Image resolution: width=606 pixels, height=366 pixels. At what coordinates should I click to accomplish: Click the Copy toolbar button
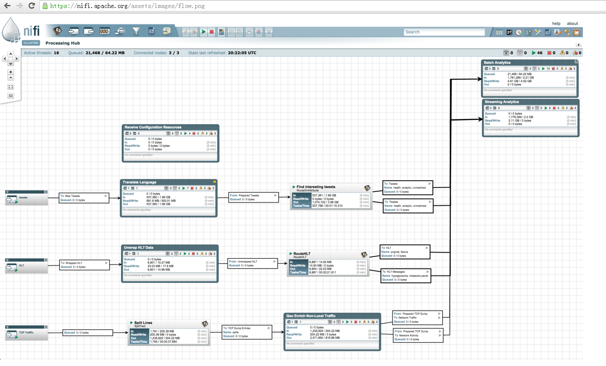(x=231, y=32)
